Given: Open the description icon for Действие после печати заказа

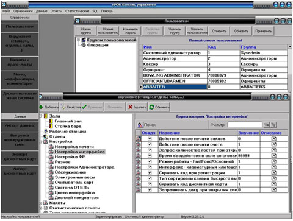Looking at the screenshot, I should (x=274, y=139).
